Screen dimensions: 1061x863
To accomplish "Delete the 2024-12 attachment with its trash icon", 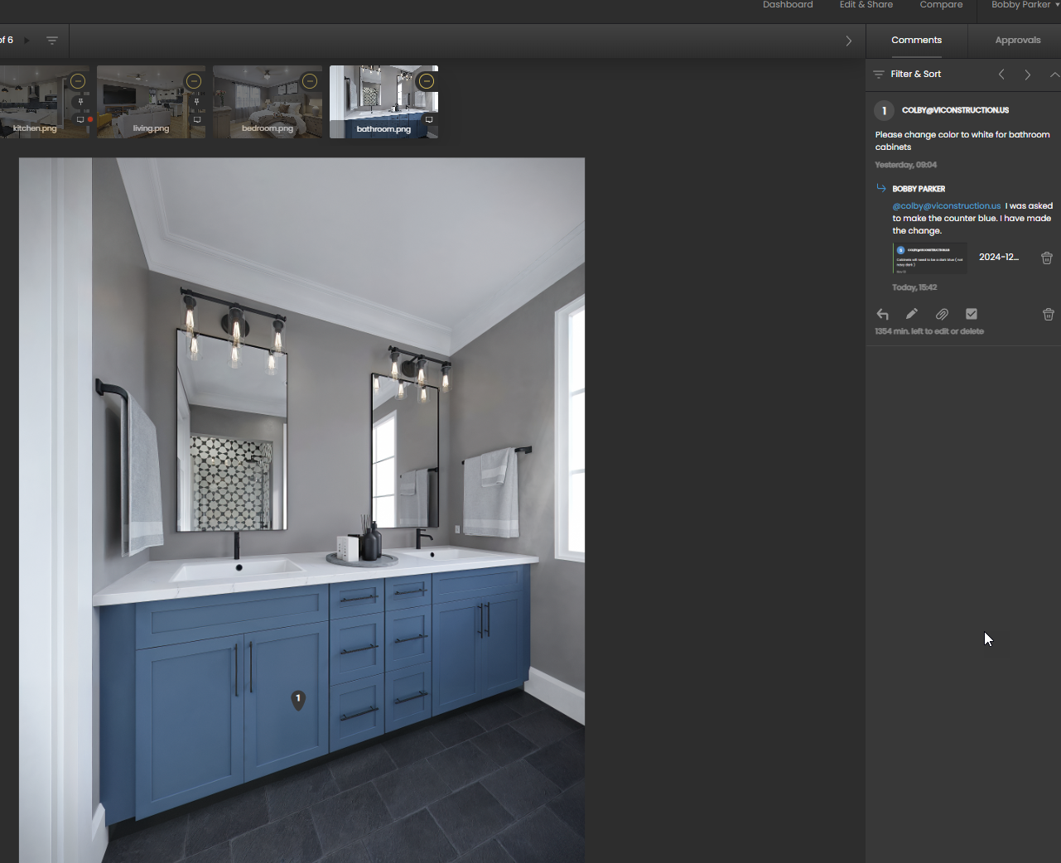I will [x=1047, y=258].
